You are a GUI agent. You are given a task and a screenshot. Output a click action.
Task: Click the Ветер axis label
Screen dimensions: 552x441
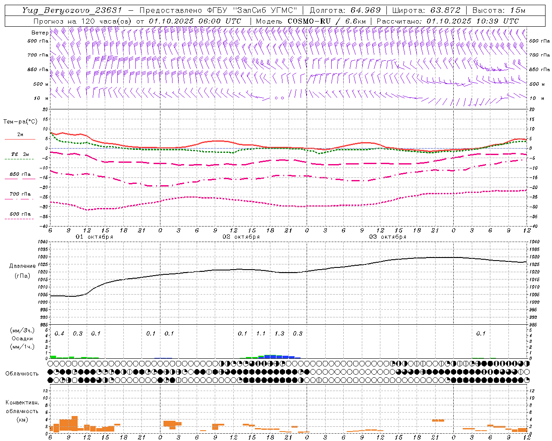40,33
